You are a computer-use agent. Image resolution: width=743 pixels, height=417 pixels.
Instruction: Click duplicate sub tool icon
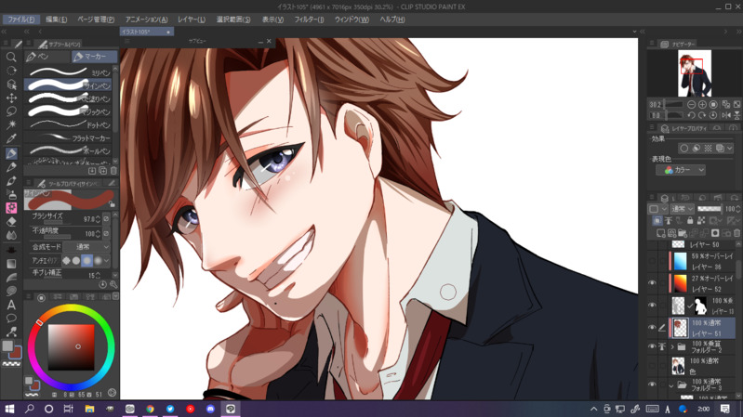point(103,171)
